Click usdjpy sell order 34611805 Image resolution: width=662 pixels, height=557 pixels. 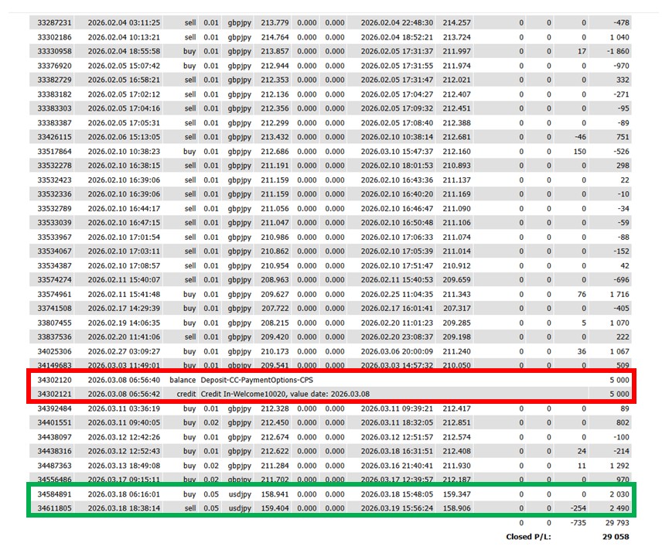55,508
